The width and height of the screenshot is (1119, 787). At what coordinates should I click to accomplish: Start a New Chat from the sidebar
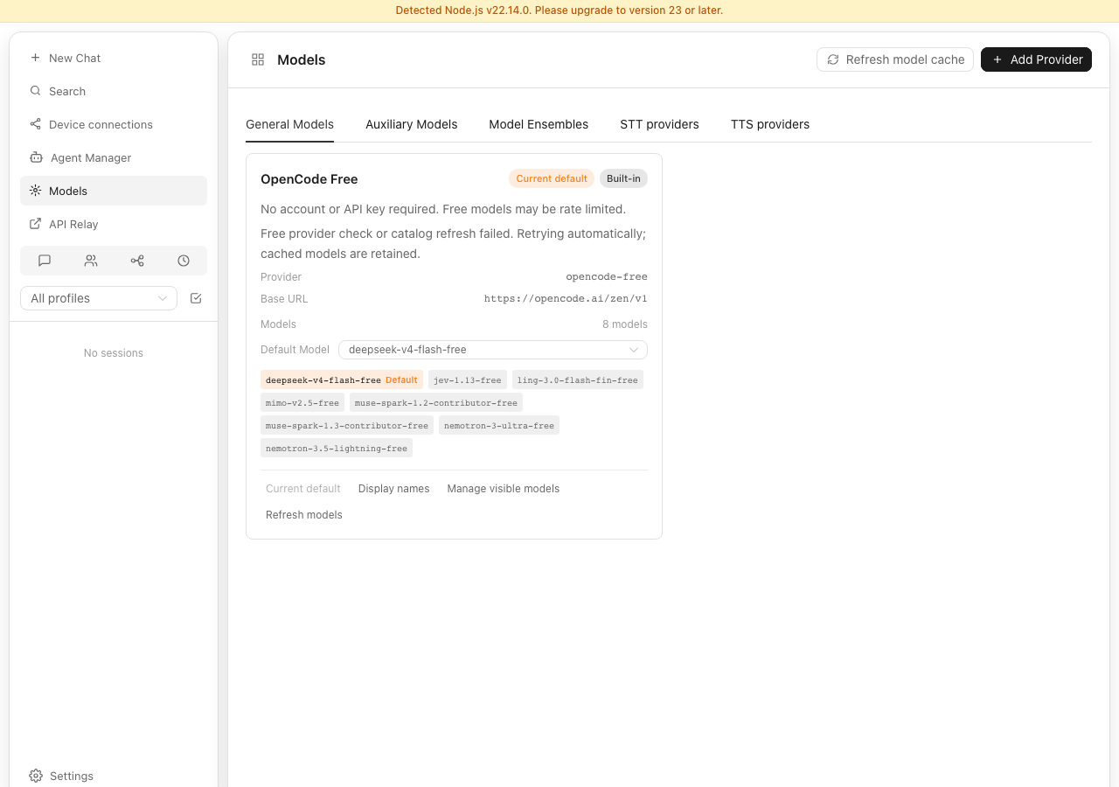click(x=114, y=58)
